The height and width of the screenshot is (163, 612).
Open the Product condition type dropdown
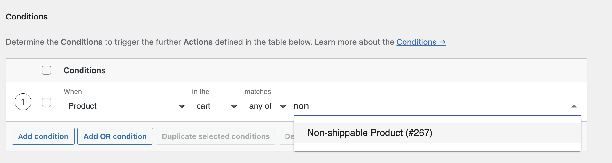tap(126, 106)
